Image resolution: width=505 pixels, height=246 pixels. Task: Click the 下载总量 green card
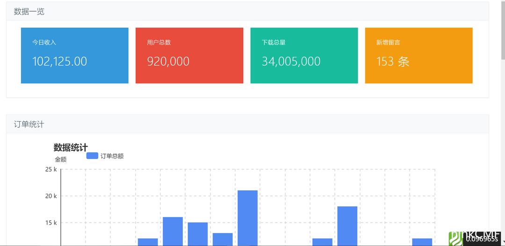tap(304, 55)
